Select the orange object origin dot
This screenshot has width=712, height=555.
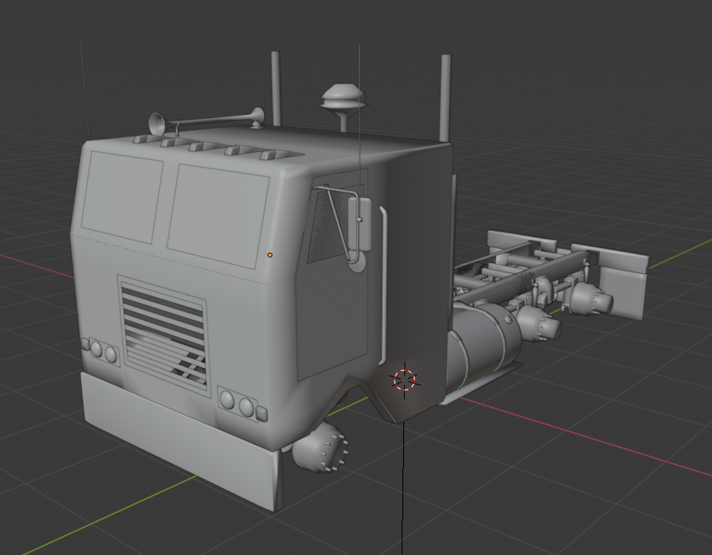point(270,255)
